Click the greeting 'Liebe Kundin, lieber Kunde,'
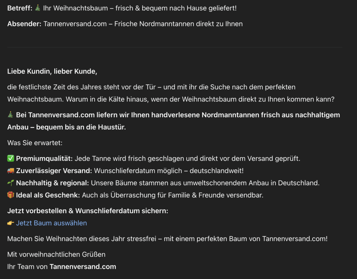 (x=52, y=72)
